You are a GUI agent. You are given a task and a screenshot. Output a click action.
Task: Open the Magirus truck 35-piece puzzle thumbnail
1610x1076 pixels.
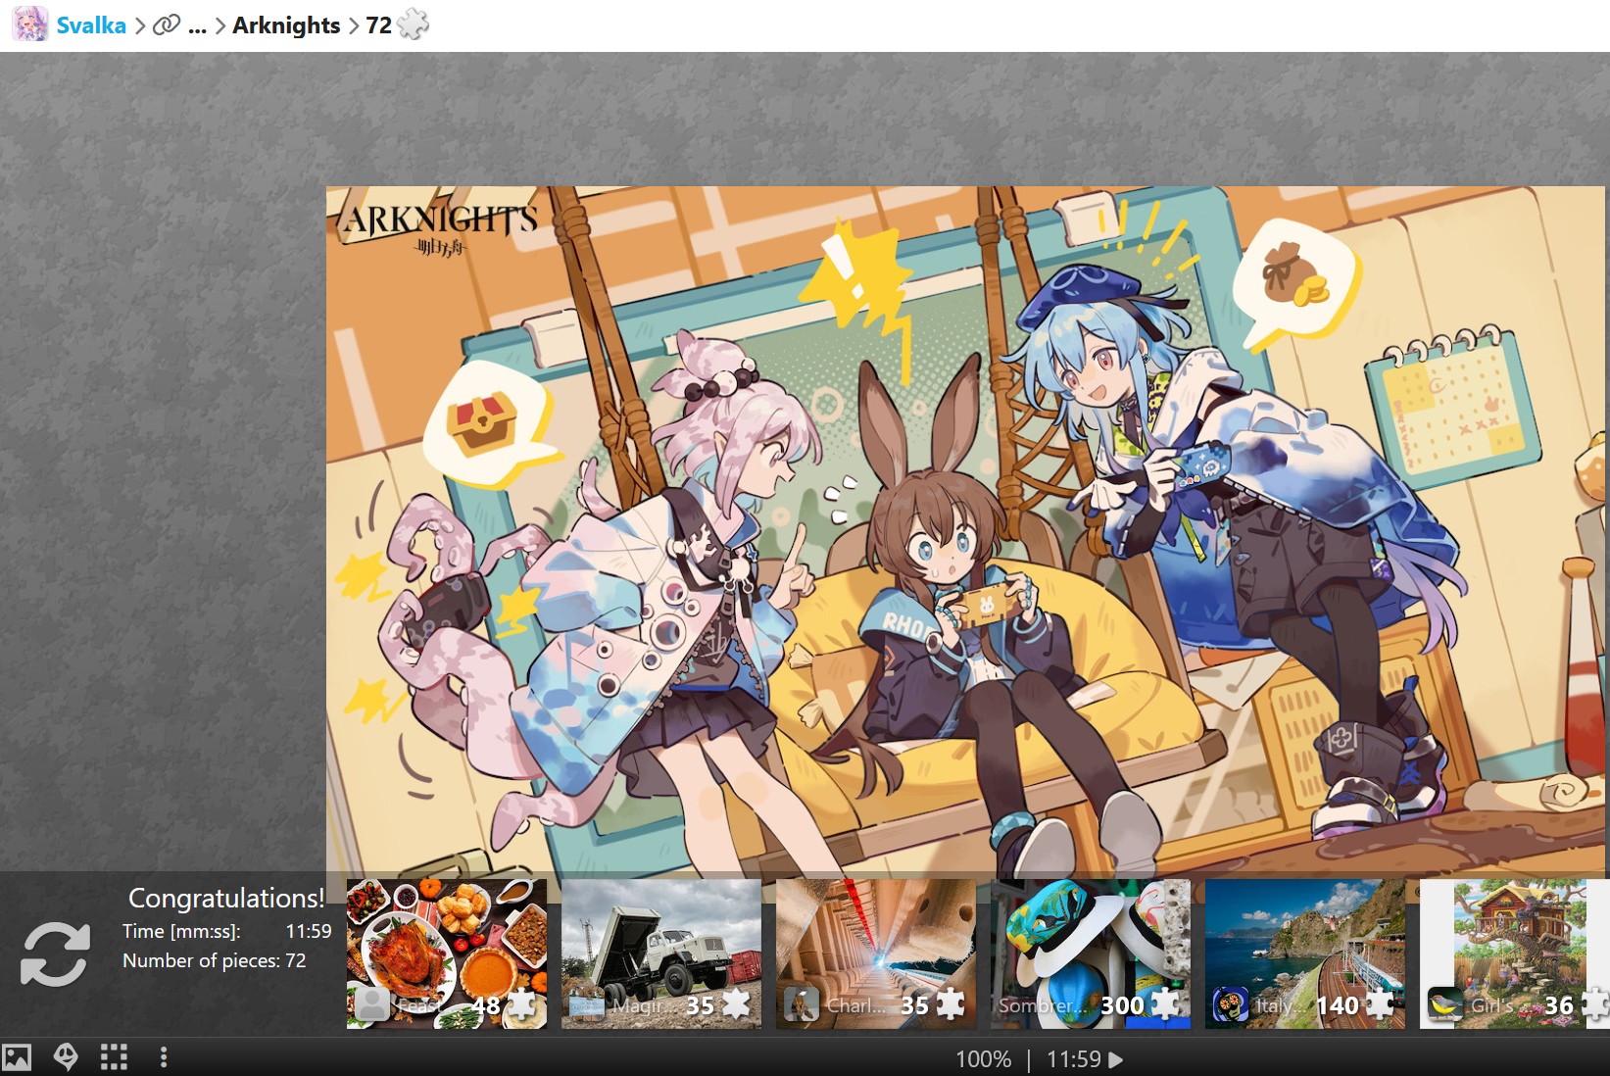pos(661,954)
